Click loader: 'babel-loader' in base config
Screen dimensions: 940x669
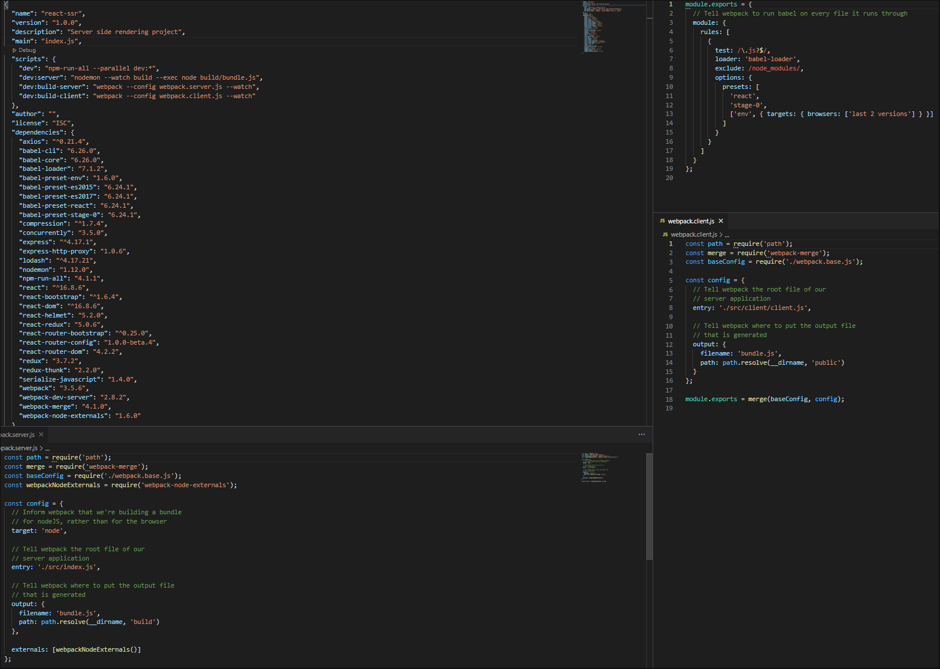pyautogui.click(x=757, y=59)
